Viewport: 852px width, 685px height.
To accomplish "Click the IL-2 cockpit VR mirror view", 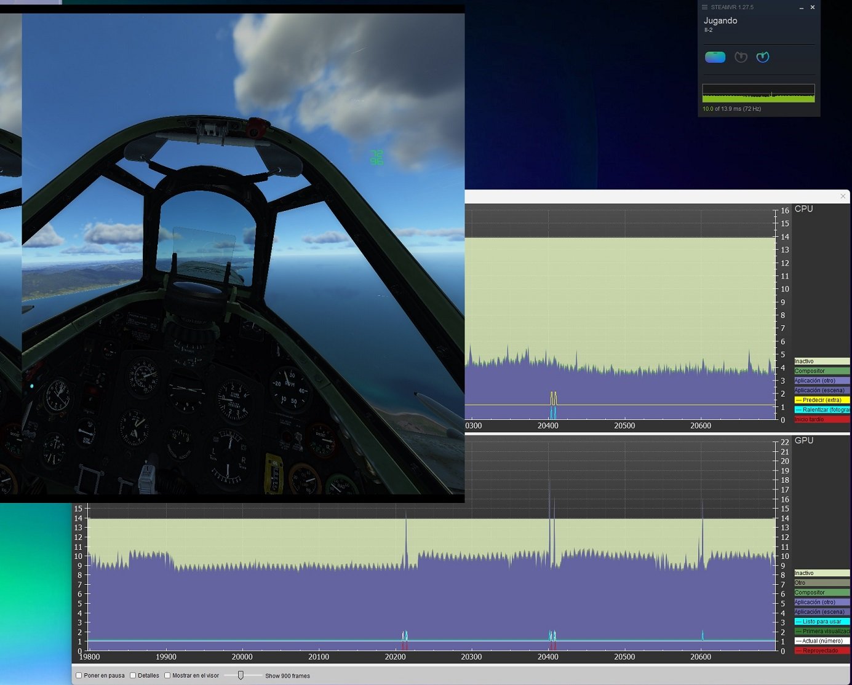I will click(243, 253).
